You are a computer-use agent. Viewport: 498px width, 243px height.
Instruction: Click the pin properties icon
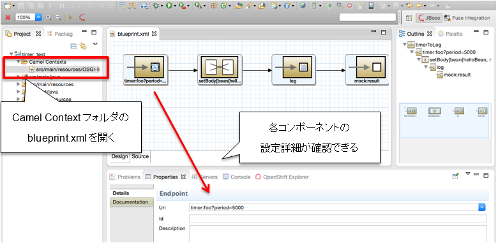tap(456, 175)
